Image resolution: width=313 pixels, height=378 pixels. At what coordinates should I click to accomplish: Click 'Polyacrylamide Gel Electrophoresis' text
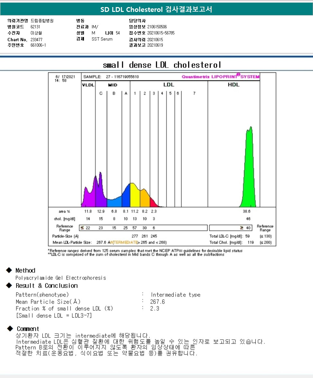(61, 278)
